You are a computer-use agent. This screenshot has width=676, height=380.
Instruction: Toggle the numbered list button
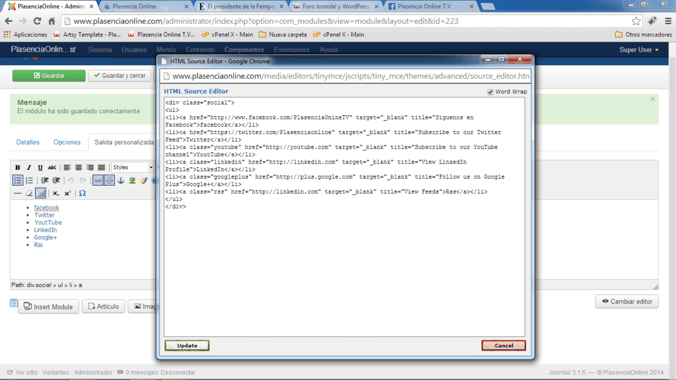point(29,180)
